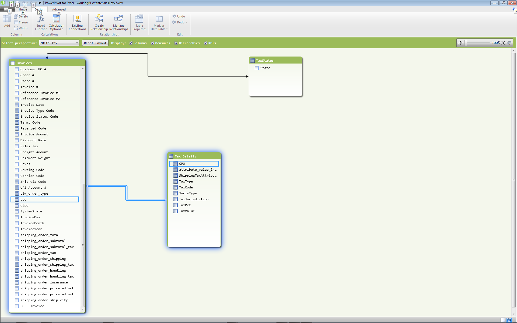The image size is (517, 323).
Task: Switch to the Home ribbon tab
Action: click(23, 9)
